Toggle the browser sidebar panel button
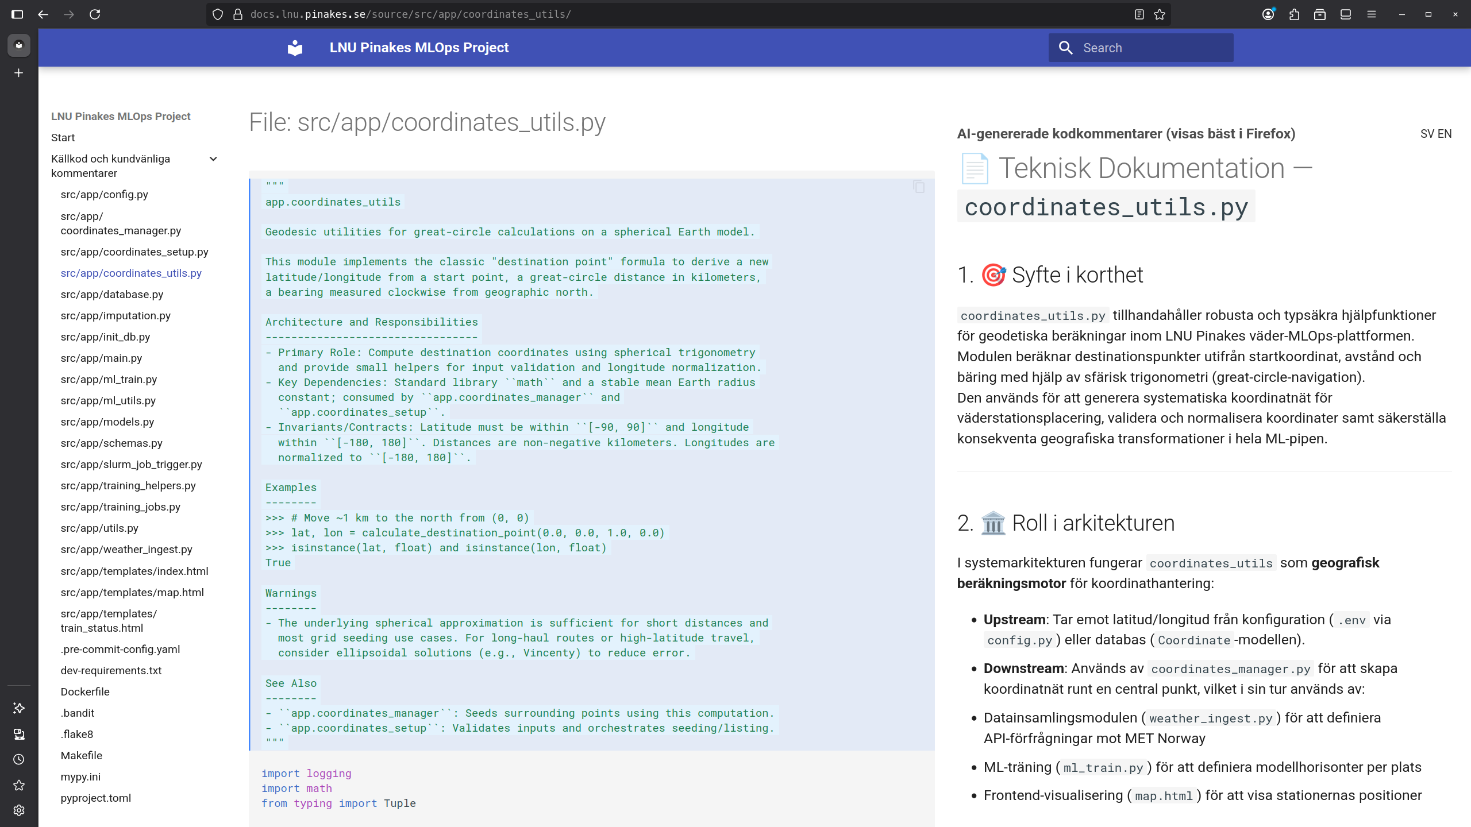The height and width of the screenshot is (827, 1471). pyautogui.click(x=17, y=14)
